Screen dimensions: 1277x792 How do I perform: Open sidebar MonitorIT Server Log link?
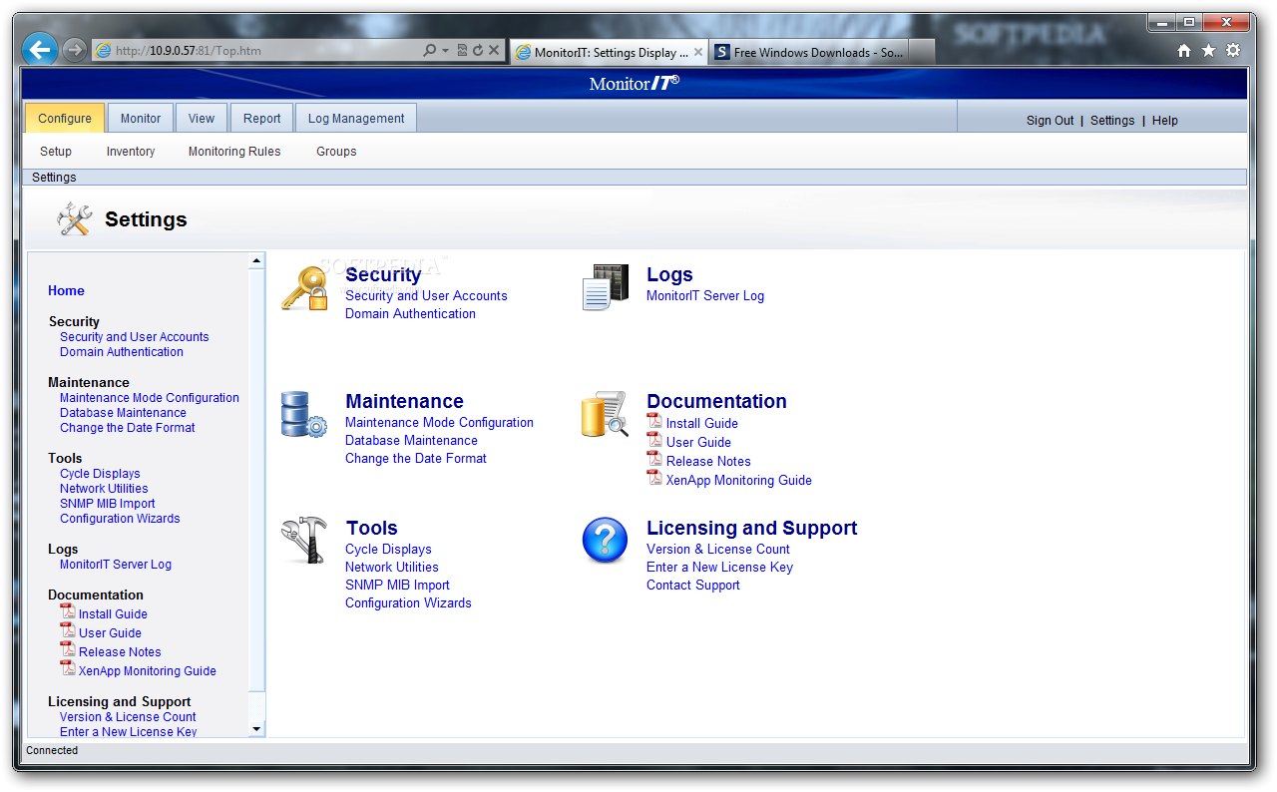pyautogui.click(x=116, y=565)
